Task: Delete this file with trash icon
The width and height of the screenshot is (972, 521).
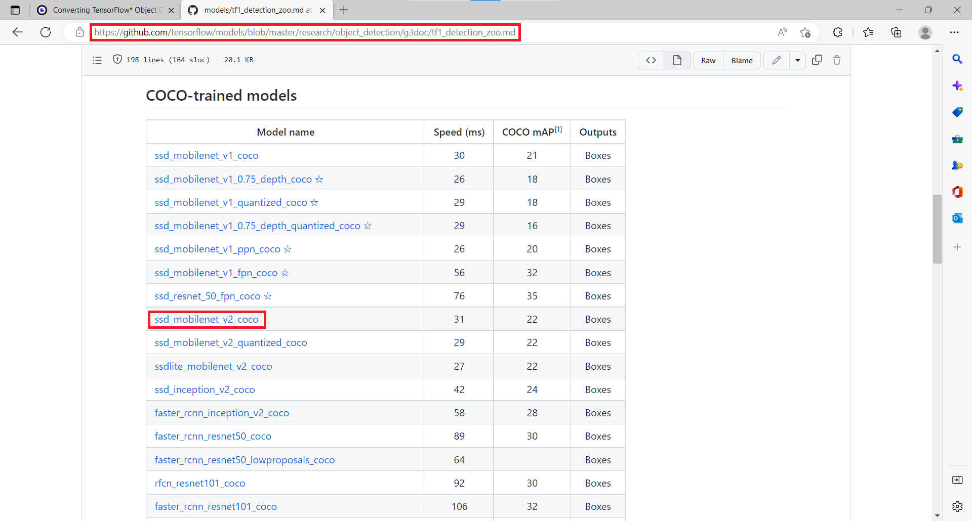Action: pos(837,60)
